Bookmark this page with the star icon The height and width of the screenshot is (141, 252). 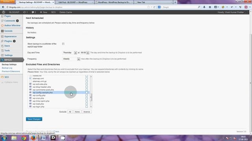[x=148, y=7]
